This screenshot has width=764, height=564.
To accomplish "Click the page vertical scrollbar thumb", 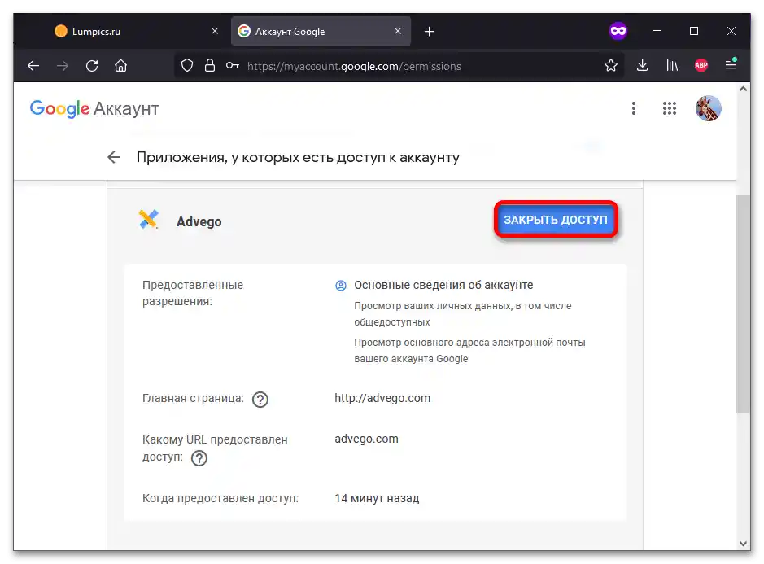I will point(743,304).
